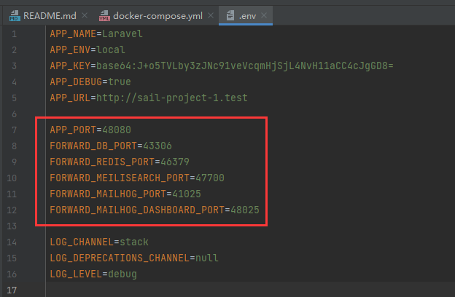This screenshot has width=455, height=297.
Task: Click line number 17 in the gutter
Action: pyautogui.click(x=12, y=290)
